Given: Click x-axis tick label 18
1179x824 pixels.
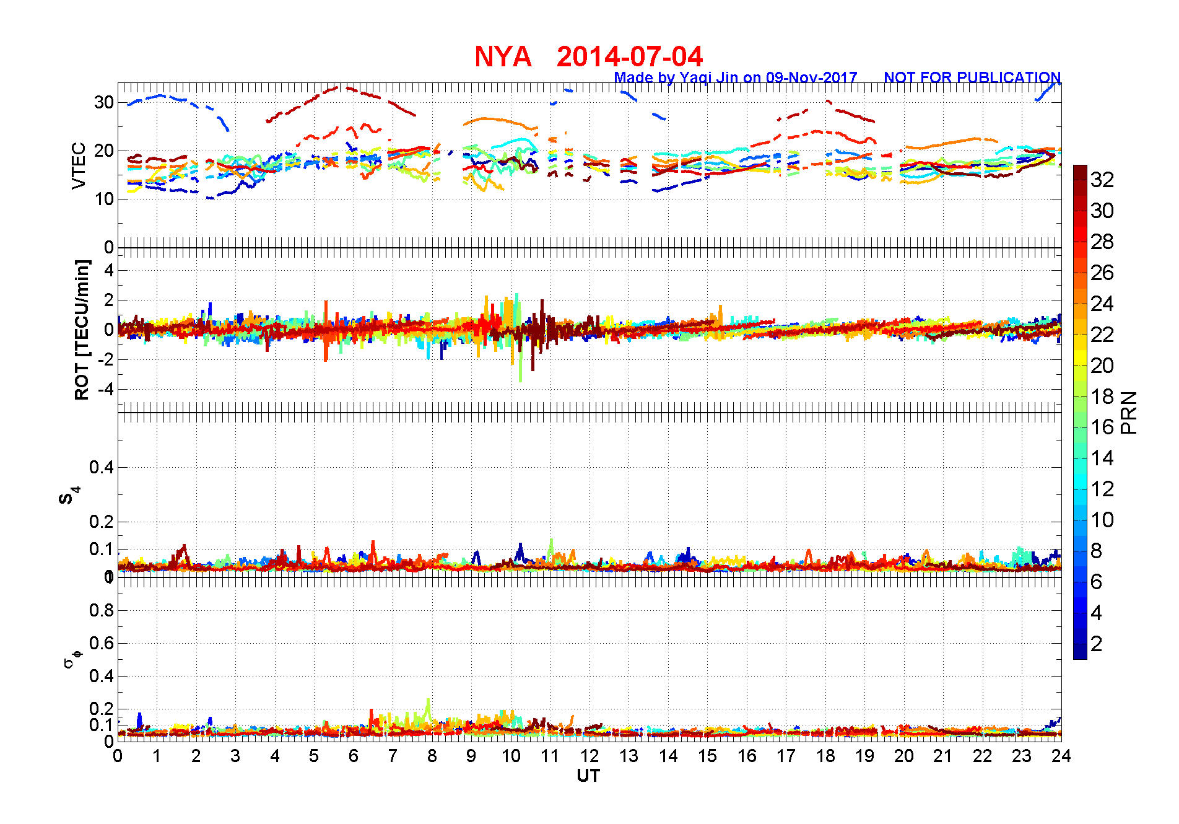Looking at the screenshot, I should click(825, 756).
